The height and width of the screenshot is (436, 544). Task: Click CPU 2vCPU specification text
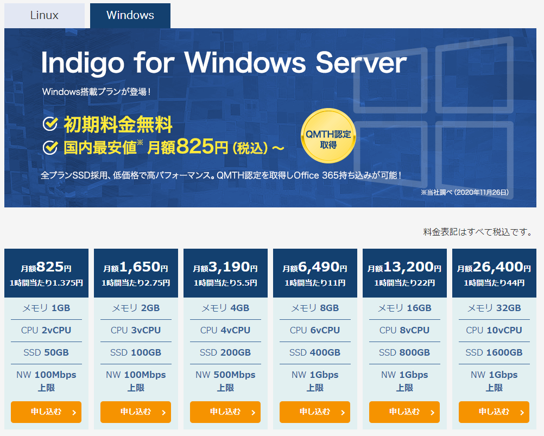(x=46, y=330)
